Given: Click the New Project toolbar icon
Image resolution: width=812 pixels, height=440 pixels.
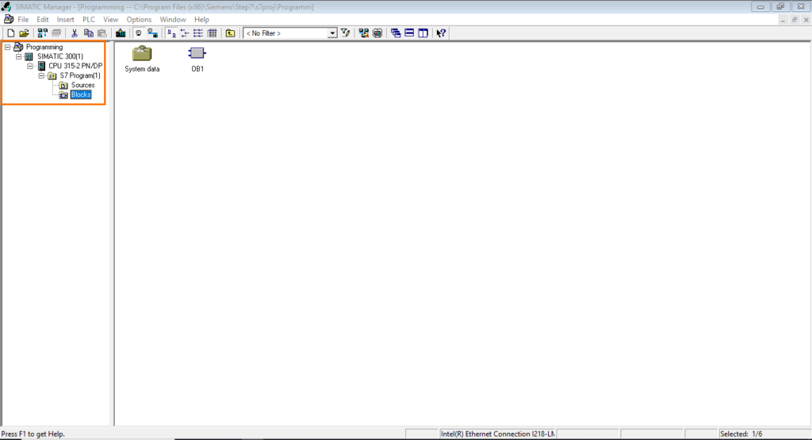Looking at the screenshot, I should coord(11,33).
